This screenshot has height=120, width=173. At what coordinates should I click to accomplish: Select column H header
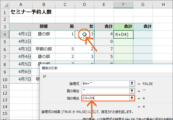163,5
